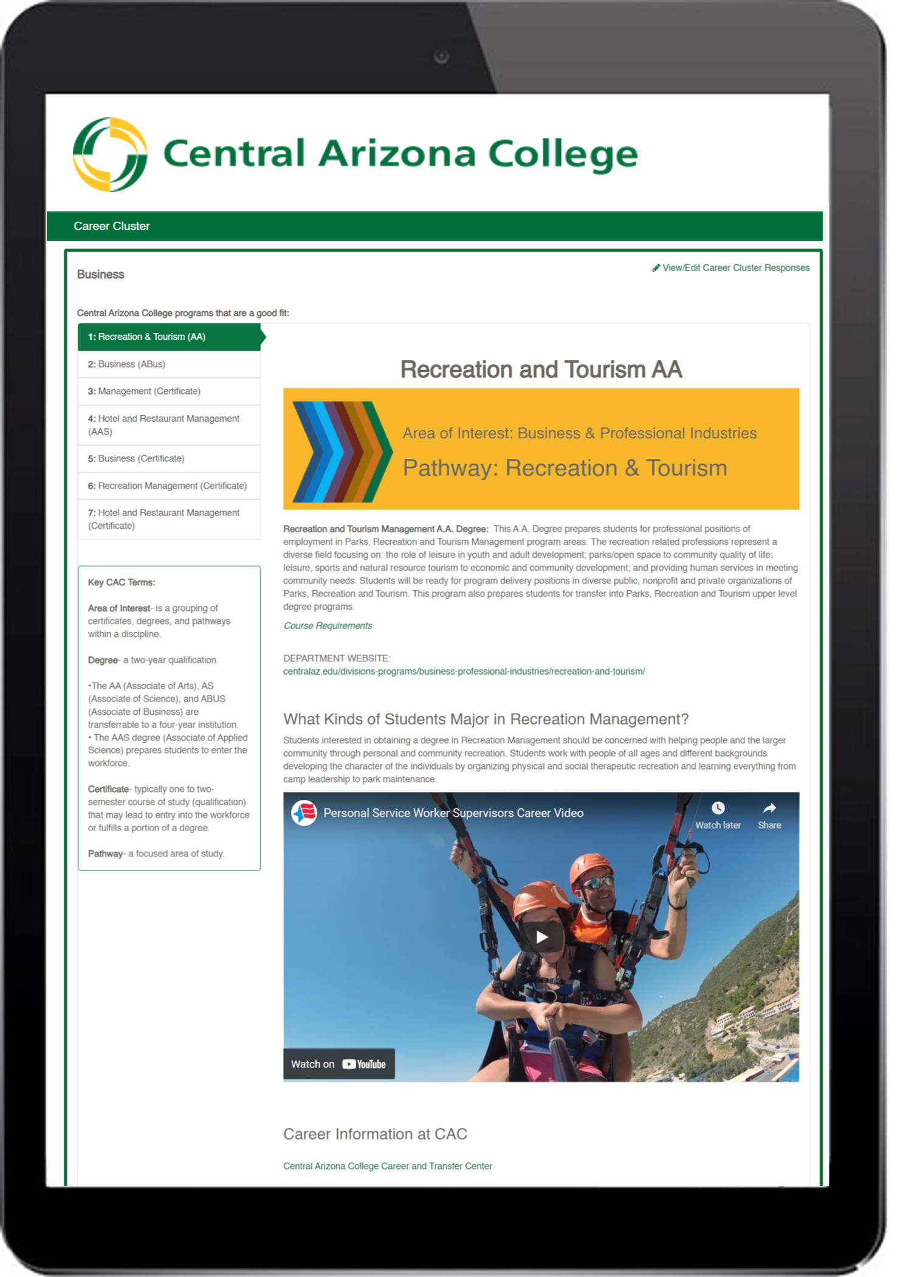This screenshot has width=900, height=1277.
Task: Click the video channel avatar icon
Action: tap(304, 813)
